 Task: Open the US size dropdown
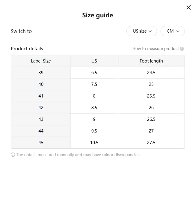click(142, 31)
